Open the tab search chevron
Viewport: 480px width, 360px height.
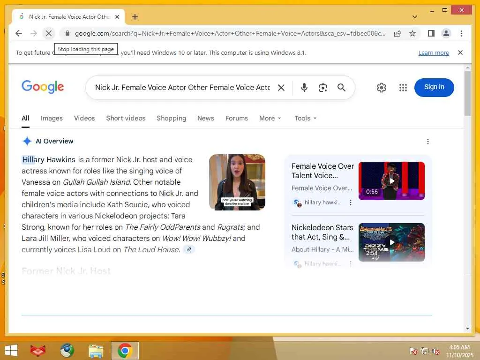point(415,17)
